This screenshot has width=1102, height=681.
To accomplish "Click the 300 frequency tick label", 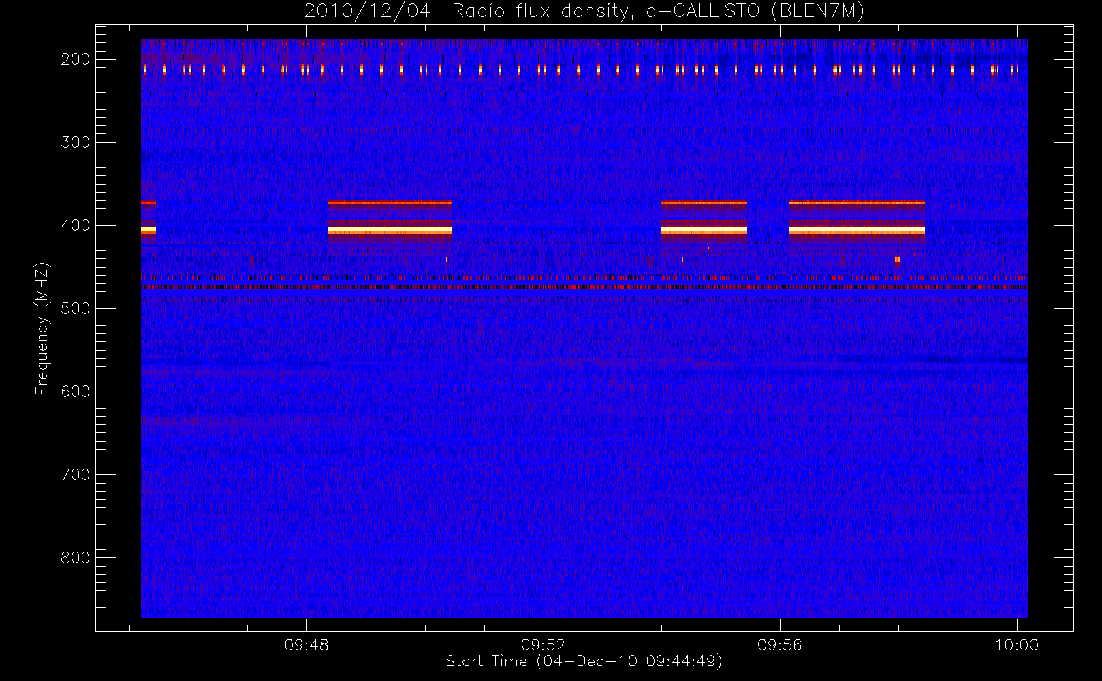I will (x=76, y=142).
